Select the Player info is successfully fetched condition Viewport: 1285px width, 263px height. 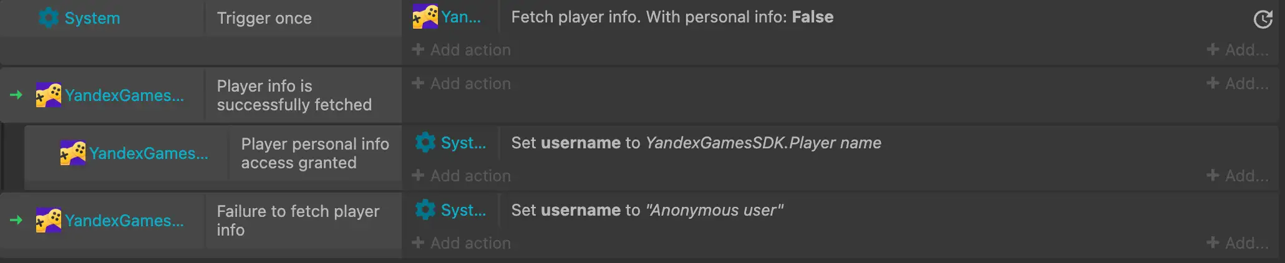(294, 95)
